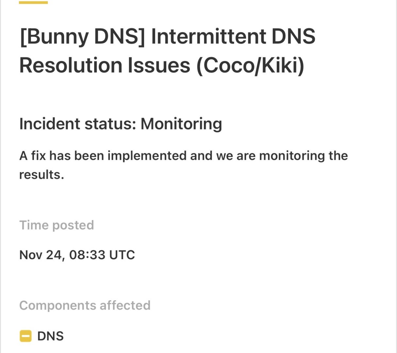Click the word "results." in the description
The height and width of the screenshot is (353, 397).
41,175
